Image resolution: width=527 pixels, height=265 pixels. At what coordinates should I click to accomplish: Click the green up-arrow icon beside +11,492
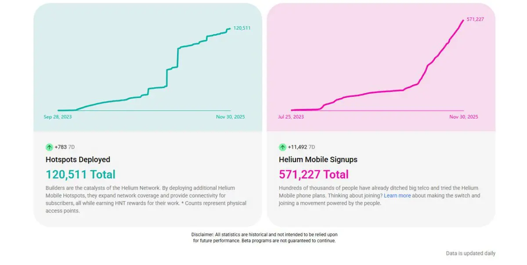(x=282, y=147)
